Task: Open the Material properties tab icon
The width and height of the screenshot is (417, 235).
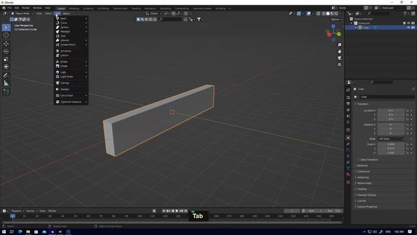Action: (348, 174)
